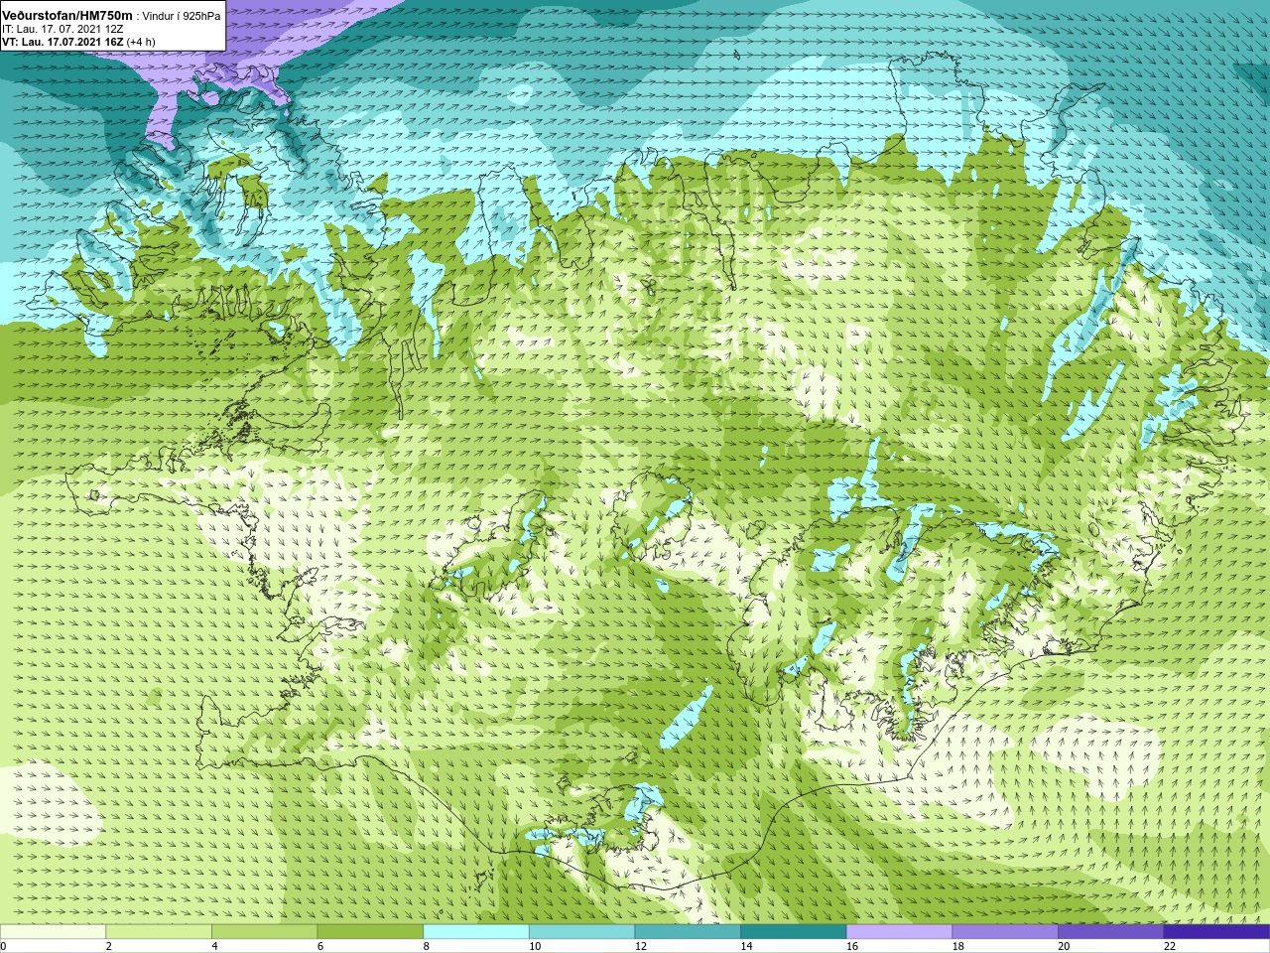Click the IT: Lau. 17. 07. 2021 12Z line
This screenshot has height=953, width=1270.
pos(63,30)
